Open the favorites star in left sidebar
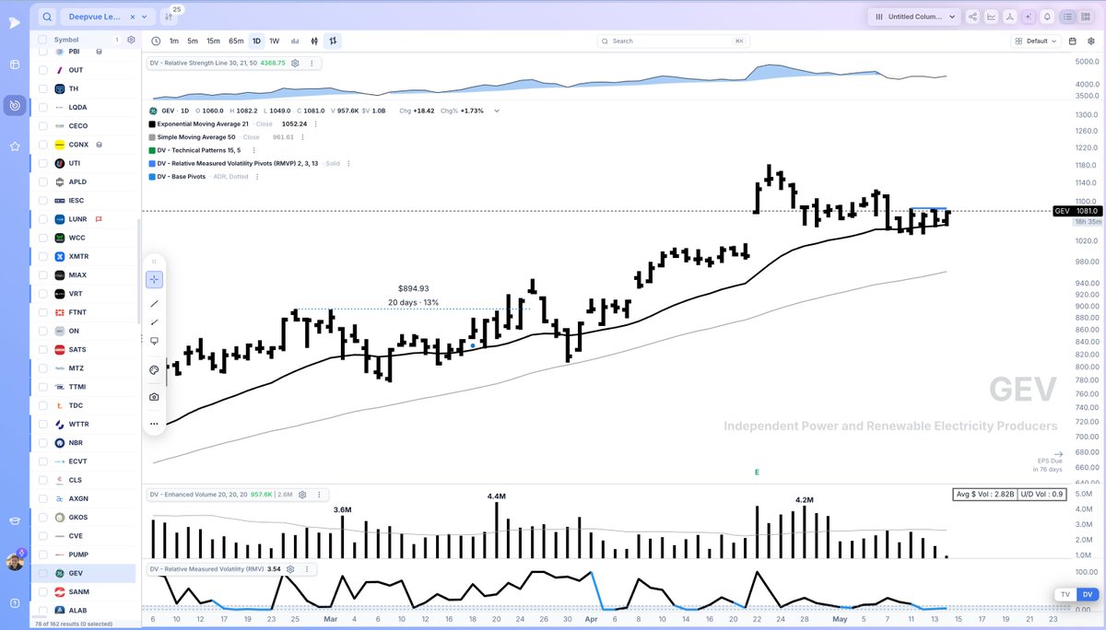Viewport: 1106px width, 630px height. pyautogui.click(x=15, y=146)
